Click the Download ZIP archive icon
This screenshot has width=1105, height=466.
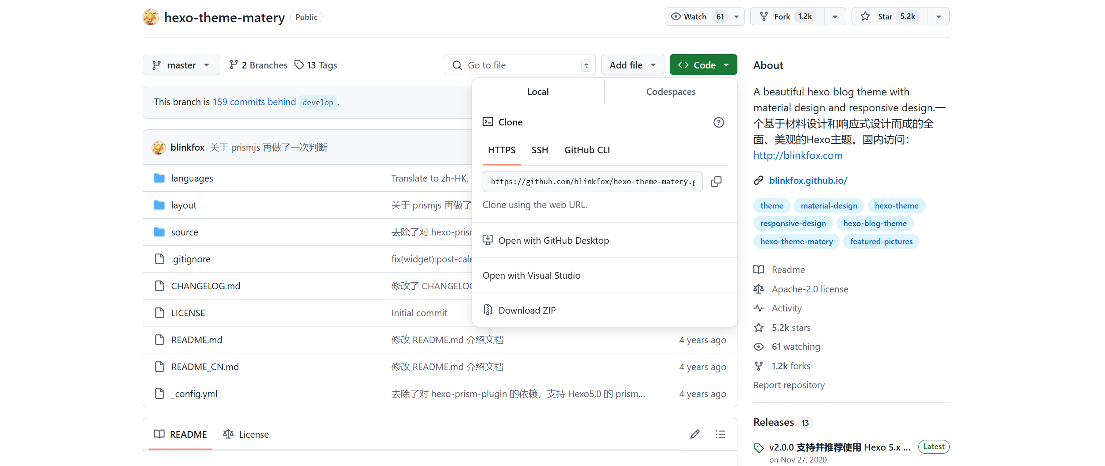(487, 310)
